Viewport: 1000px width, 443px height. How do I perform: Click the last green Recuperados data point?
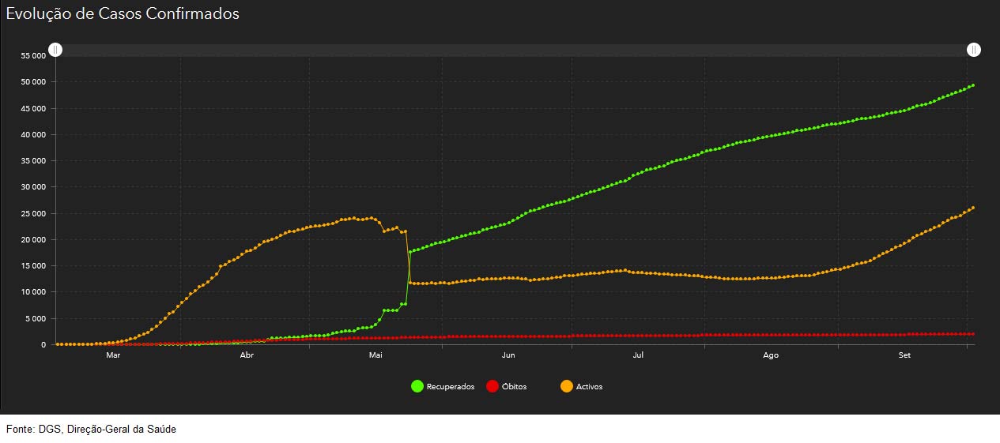coord(972,85)
